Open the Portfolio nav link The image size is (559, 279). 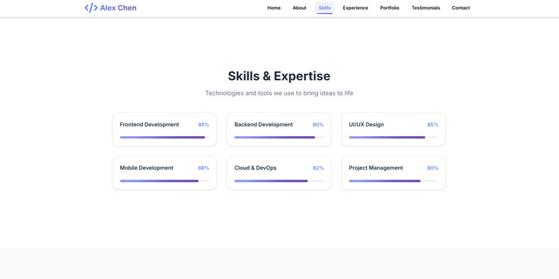(x=390, y=8)
